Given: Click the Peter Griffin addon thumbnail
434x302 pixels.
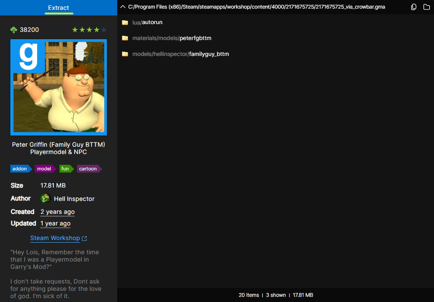Looking at the screenshot, I should click(59, 87).
